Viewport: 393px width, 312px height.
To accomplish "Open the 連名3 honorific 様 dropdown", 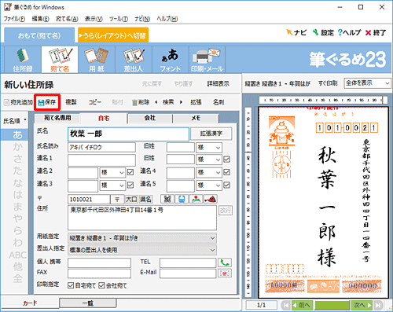I will pos(112,185).
